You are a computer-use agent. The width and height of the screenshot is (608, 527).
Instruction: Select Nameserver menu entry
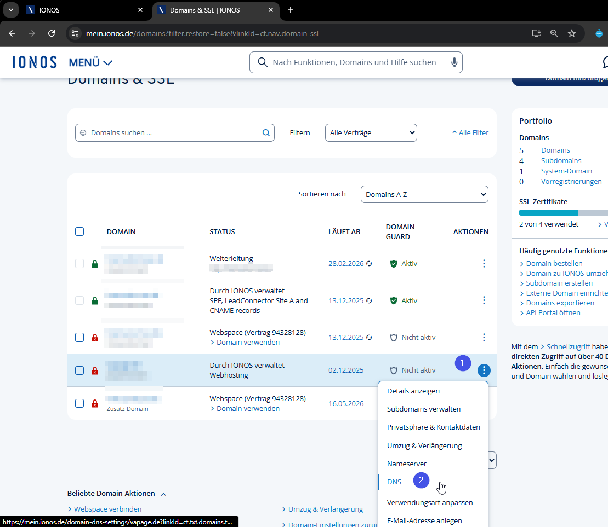[407, 464]
